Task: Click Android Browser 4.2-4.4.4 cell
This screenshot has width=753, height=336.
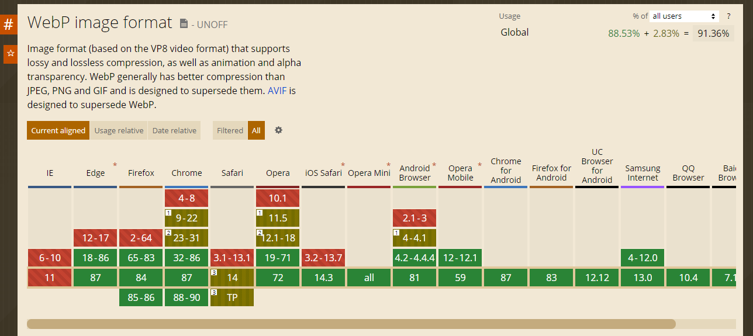Action: [x=415, y=258]
